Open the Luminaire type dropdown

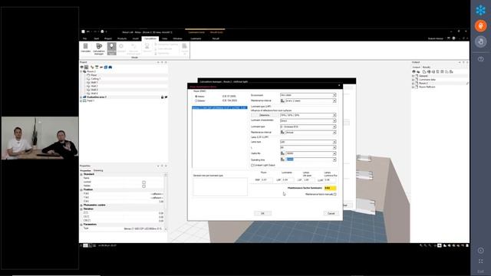point(334,127)
